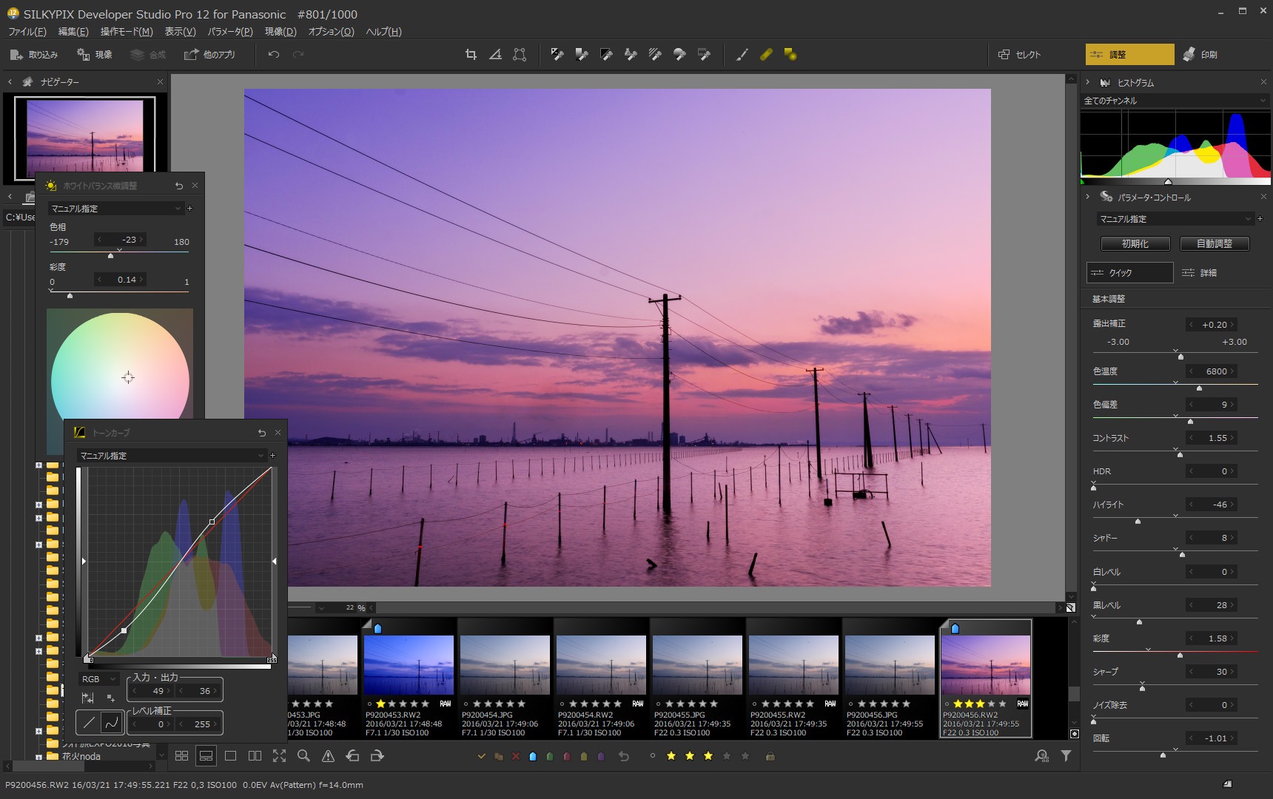Screen dimensions: 1273x799
Task: Select the crop tool in the toolbar
Action: (471, 55)
